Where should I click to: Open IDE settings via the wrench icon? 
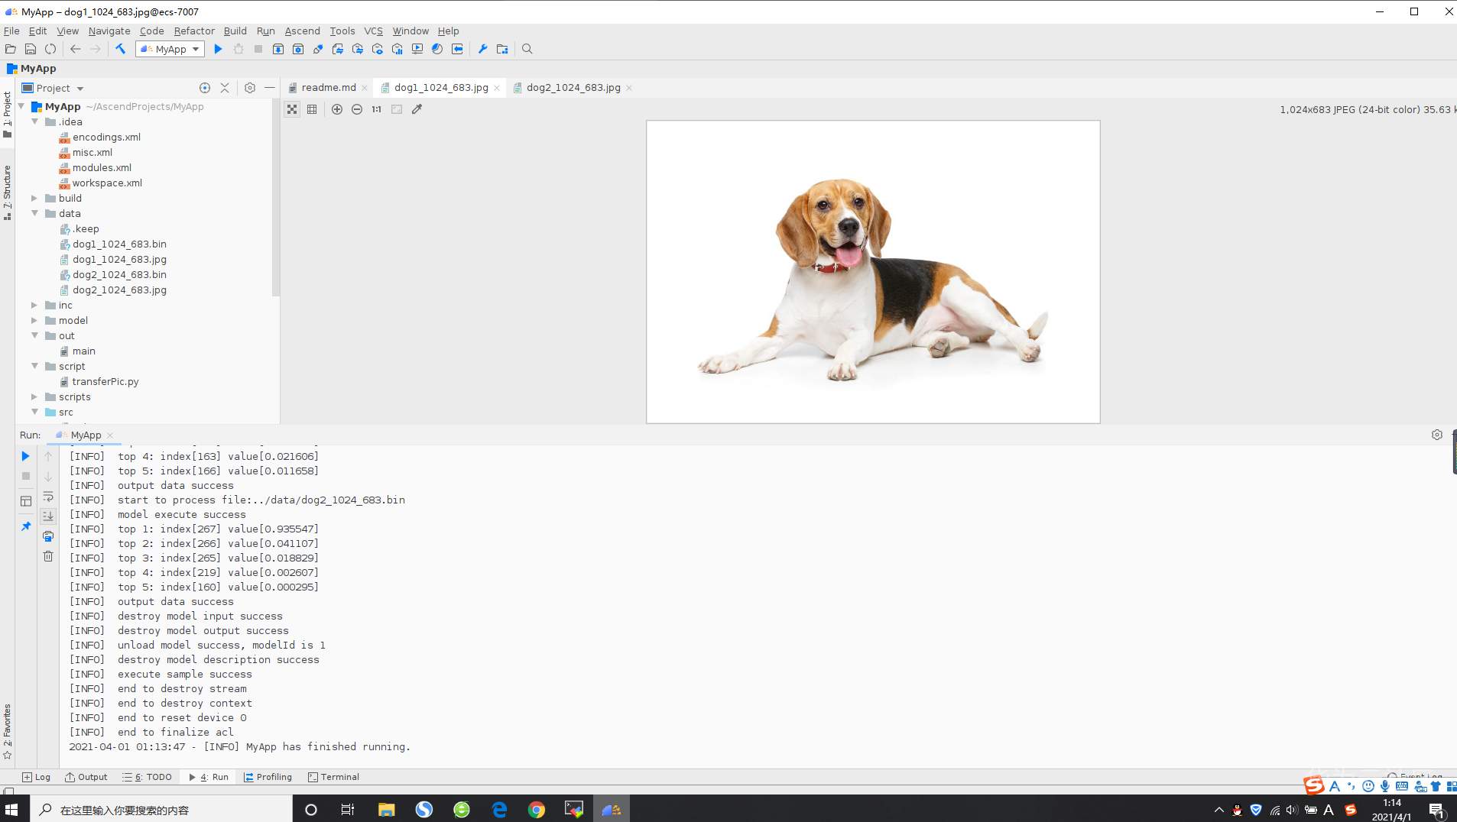[482, 48]
